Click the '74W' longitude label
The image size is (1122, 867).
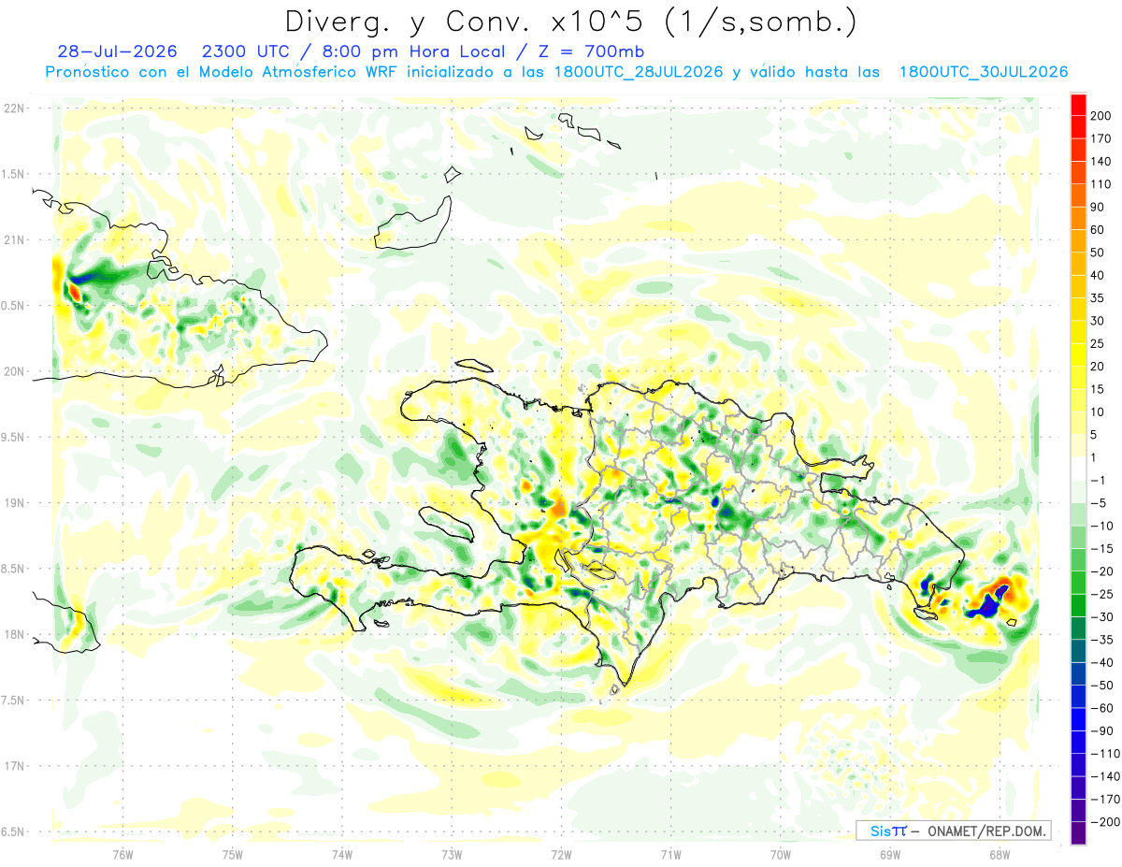pos(342,854)
